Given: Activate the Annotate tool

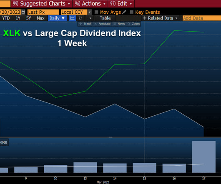Looking at the screenshot, I should coord(103,24).
